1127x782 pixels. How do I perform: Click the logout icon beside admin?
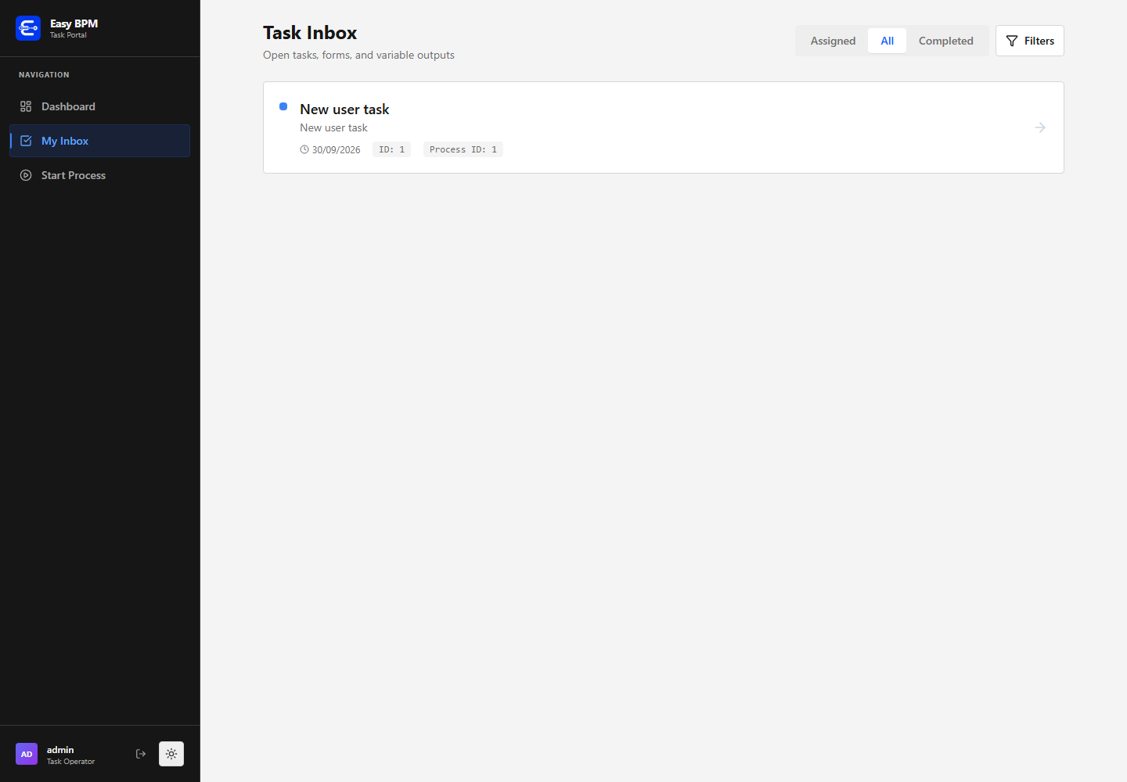[x=141, y=754]
